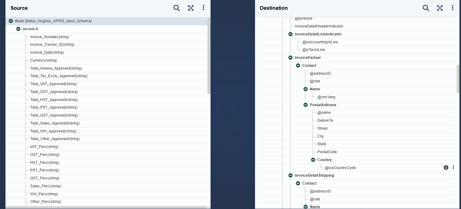The width and height of the screenshot is (461, 209).
Task: Expand Source panel to full screen
Action: (191, 8)
